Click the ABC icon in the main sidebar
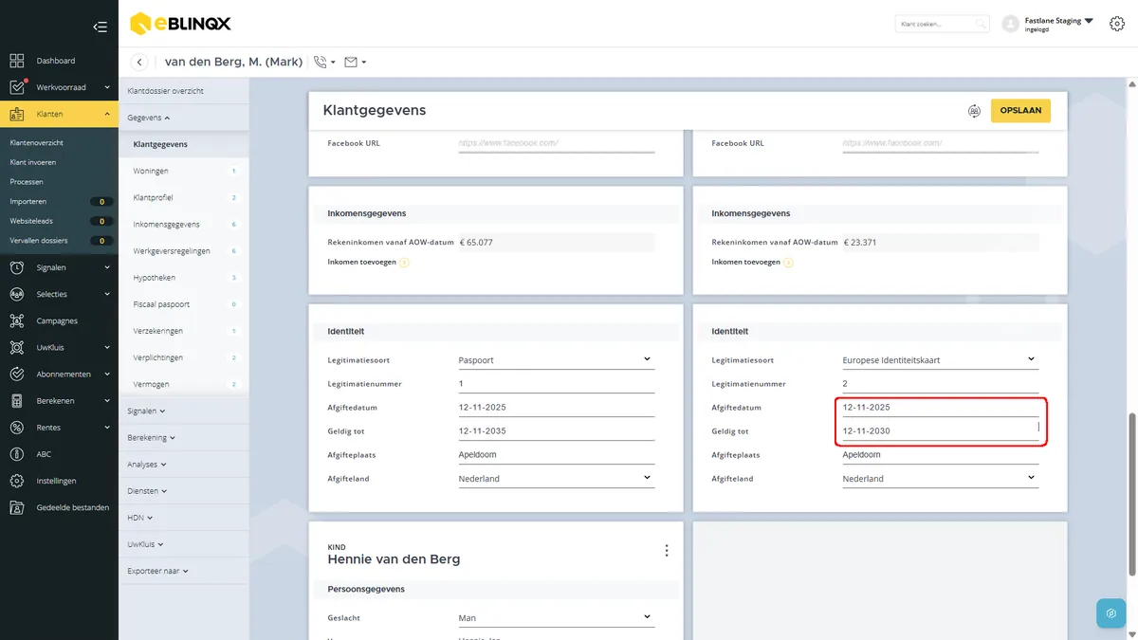 point(17,454)
